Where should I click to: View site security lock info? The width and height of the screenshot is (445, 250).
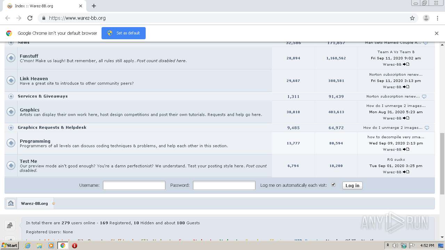point(43,18)
